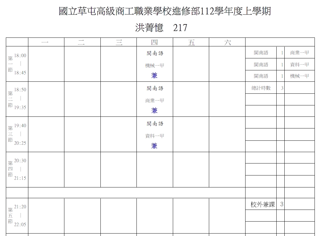This screenshot has width=325, height=236.
Task: Click the 18:00 start time of first period
Action: pos(20,55)
